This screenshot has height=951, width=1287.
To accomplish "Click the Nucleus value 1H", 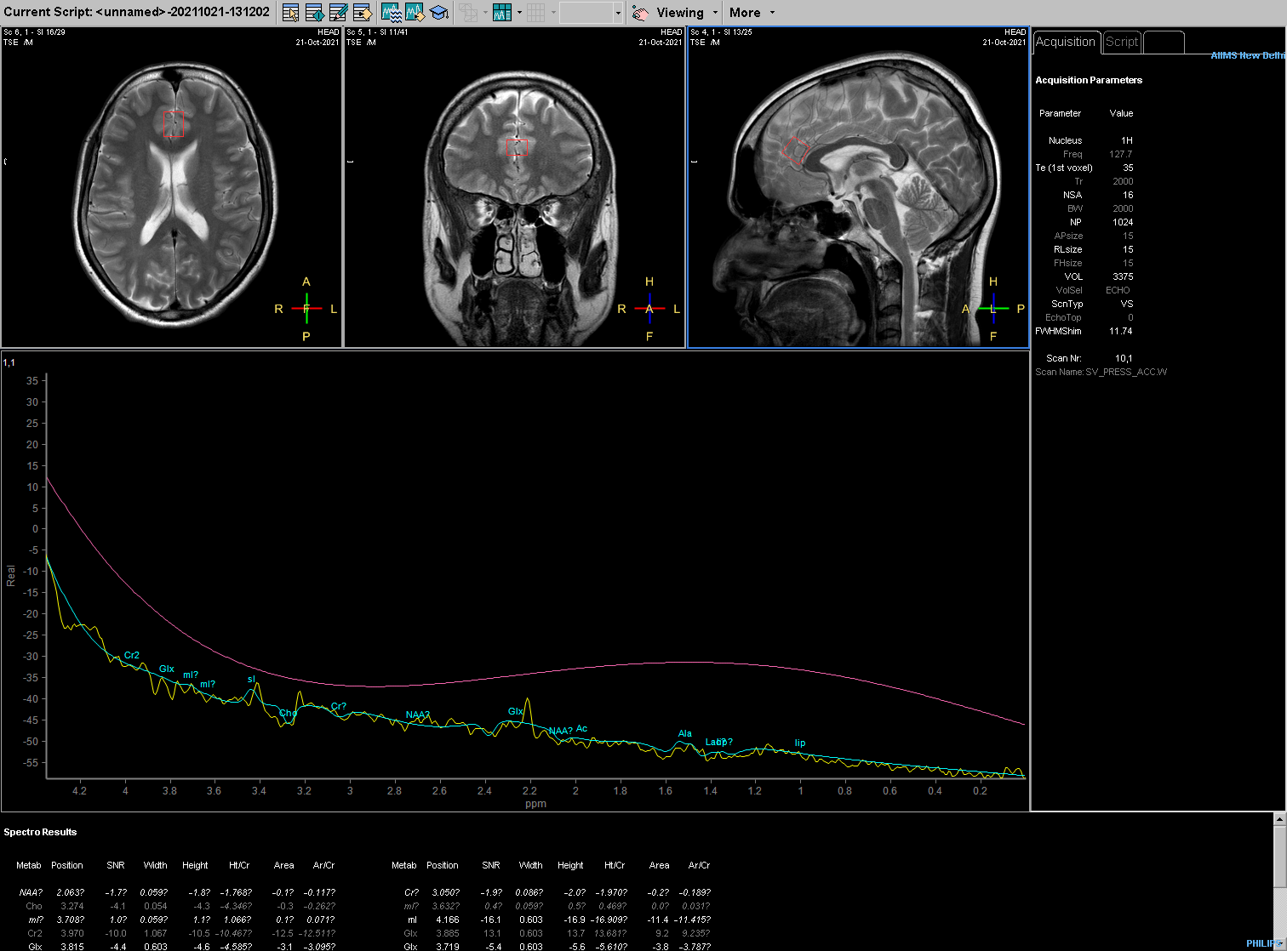I will [x=1127, y=140].
